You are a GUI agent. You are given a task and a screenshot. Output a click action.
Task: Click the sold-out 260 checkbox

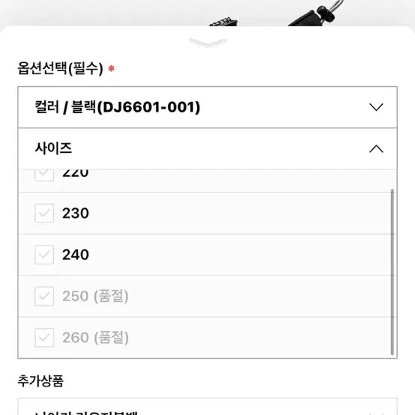44,337
